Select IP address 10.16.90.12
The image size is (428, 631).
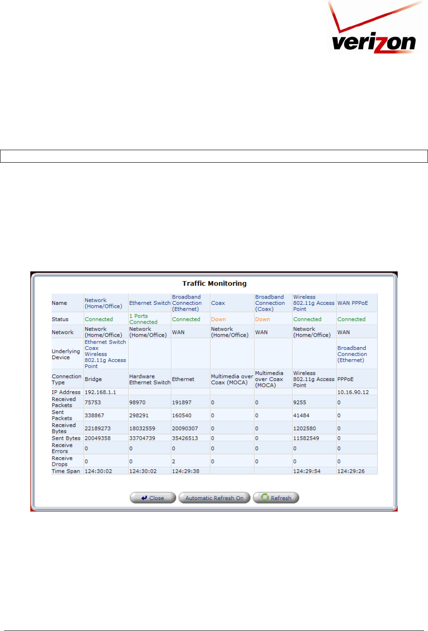tap(353, 392)
